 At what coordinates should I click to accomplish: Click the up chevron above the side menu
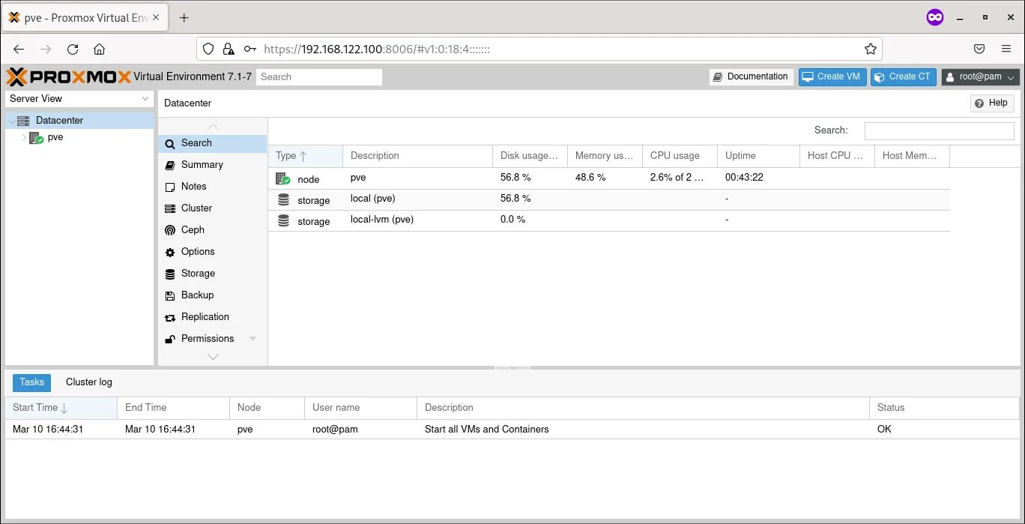(213, 127)
